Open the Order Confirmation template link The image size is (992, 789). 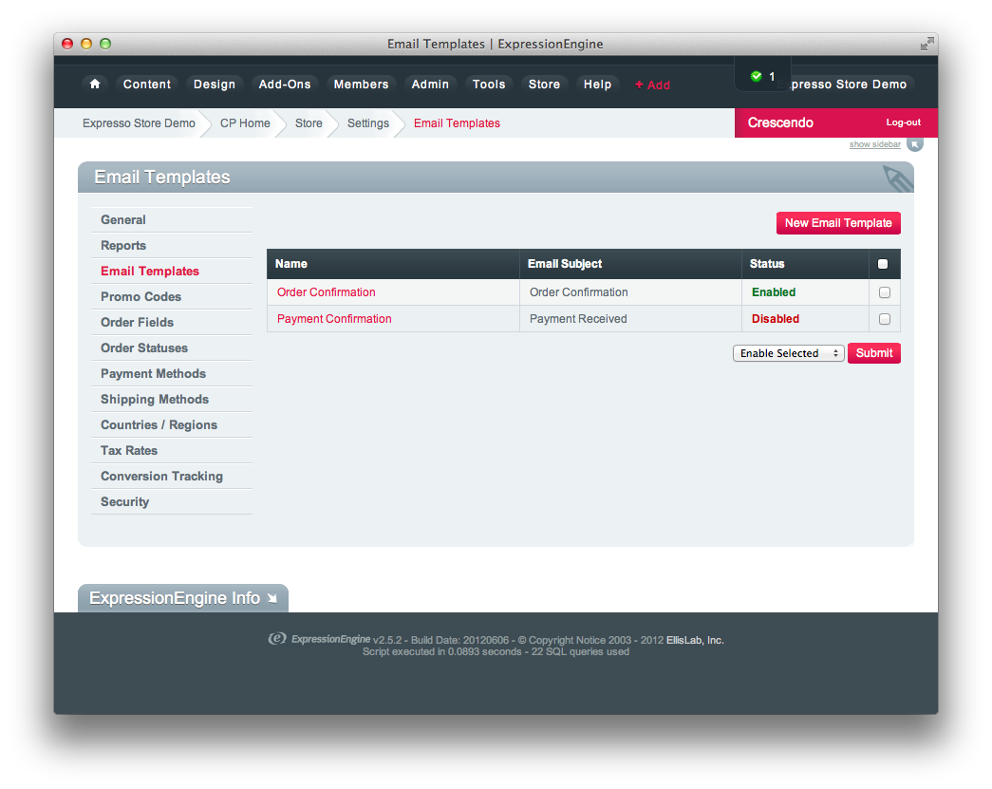click(x=327, y=292)
